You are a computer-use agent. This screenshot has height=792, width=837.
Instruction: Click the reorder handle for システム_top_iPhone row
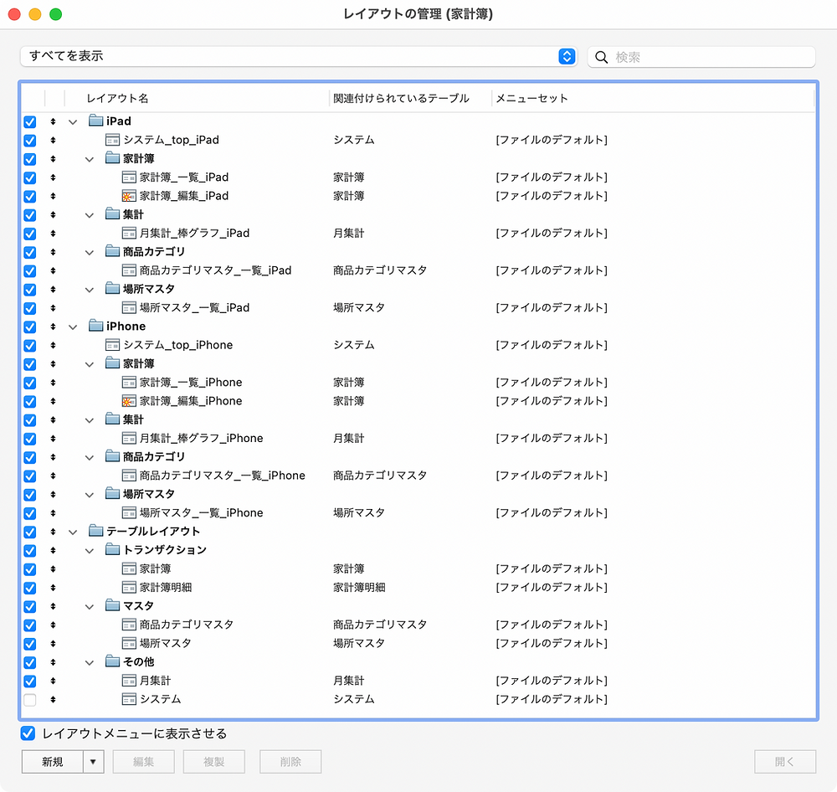point(53,346)
